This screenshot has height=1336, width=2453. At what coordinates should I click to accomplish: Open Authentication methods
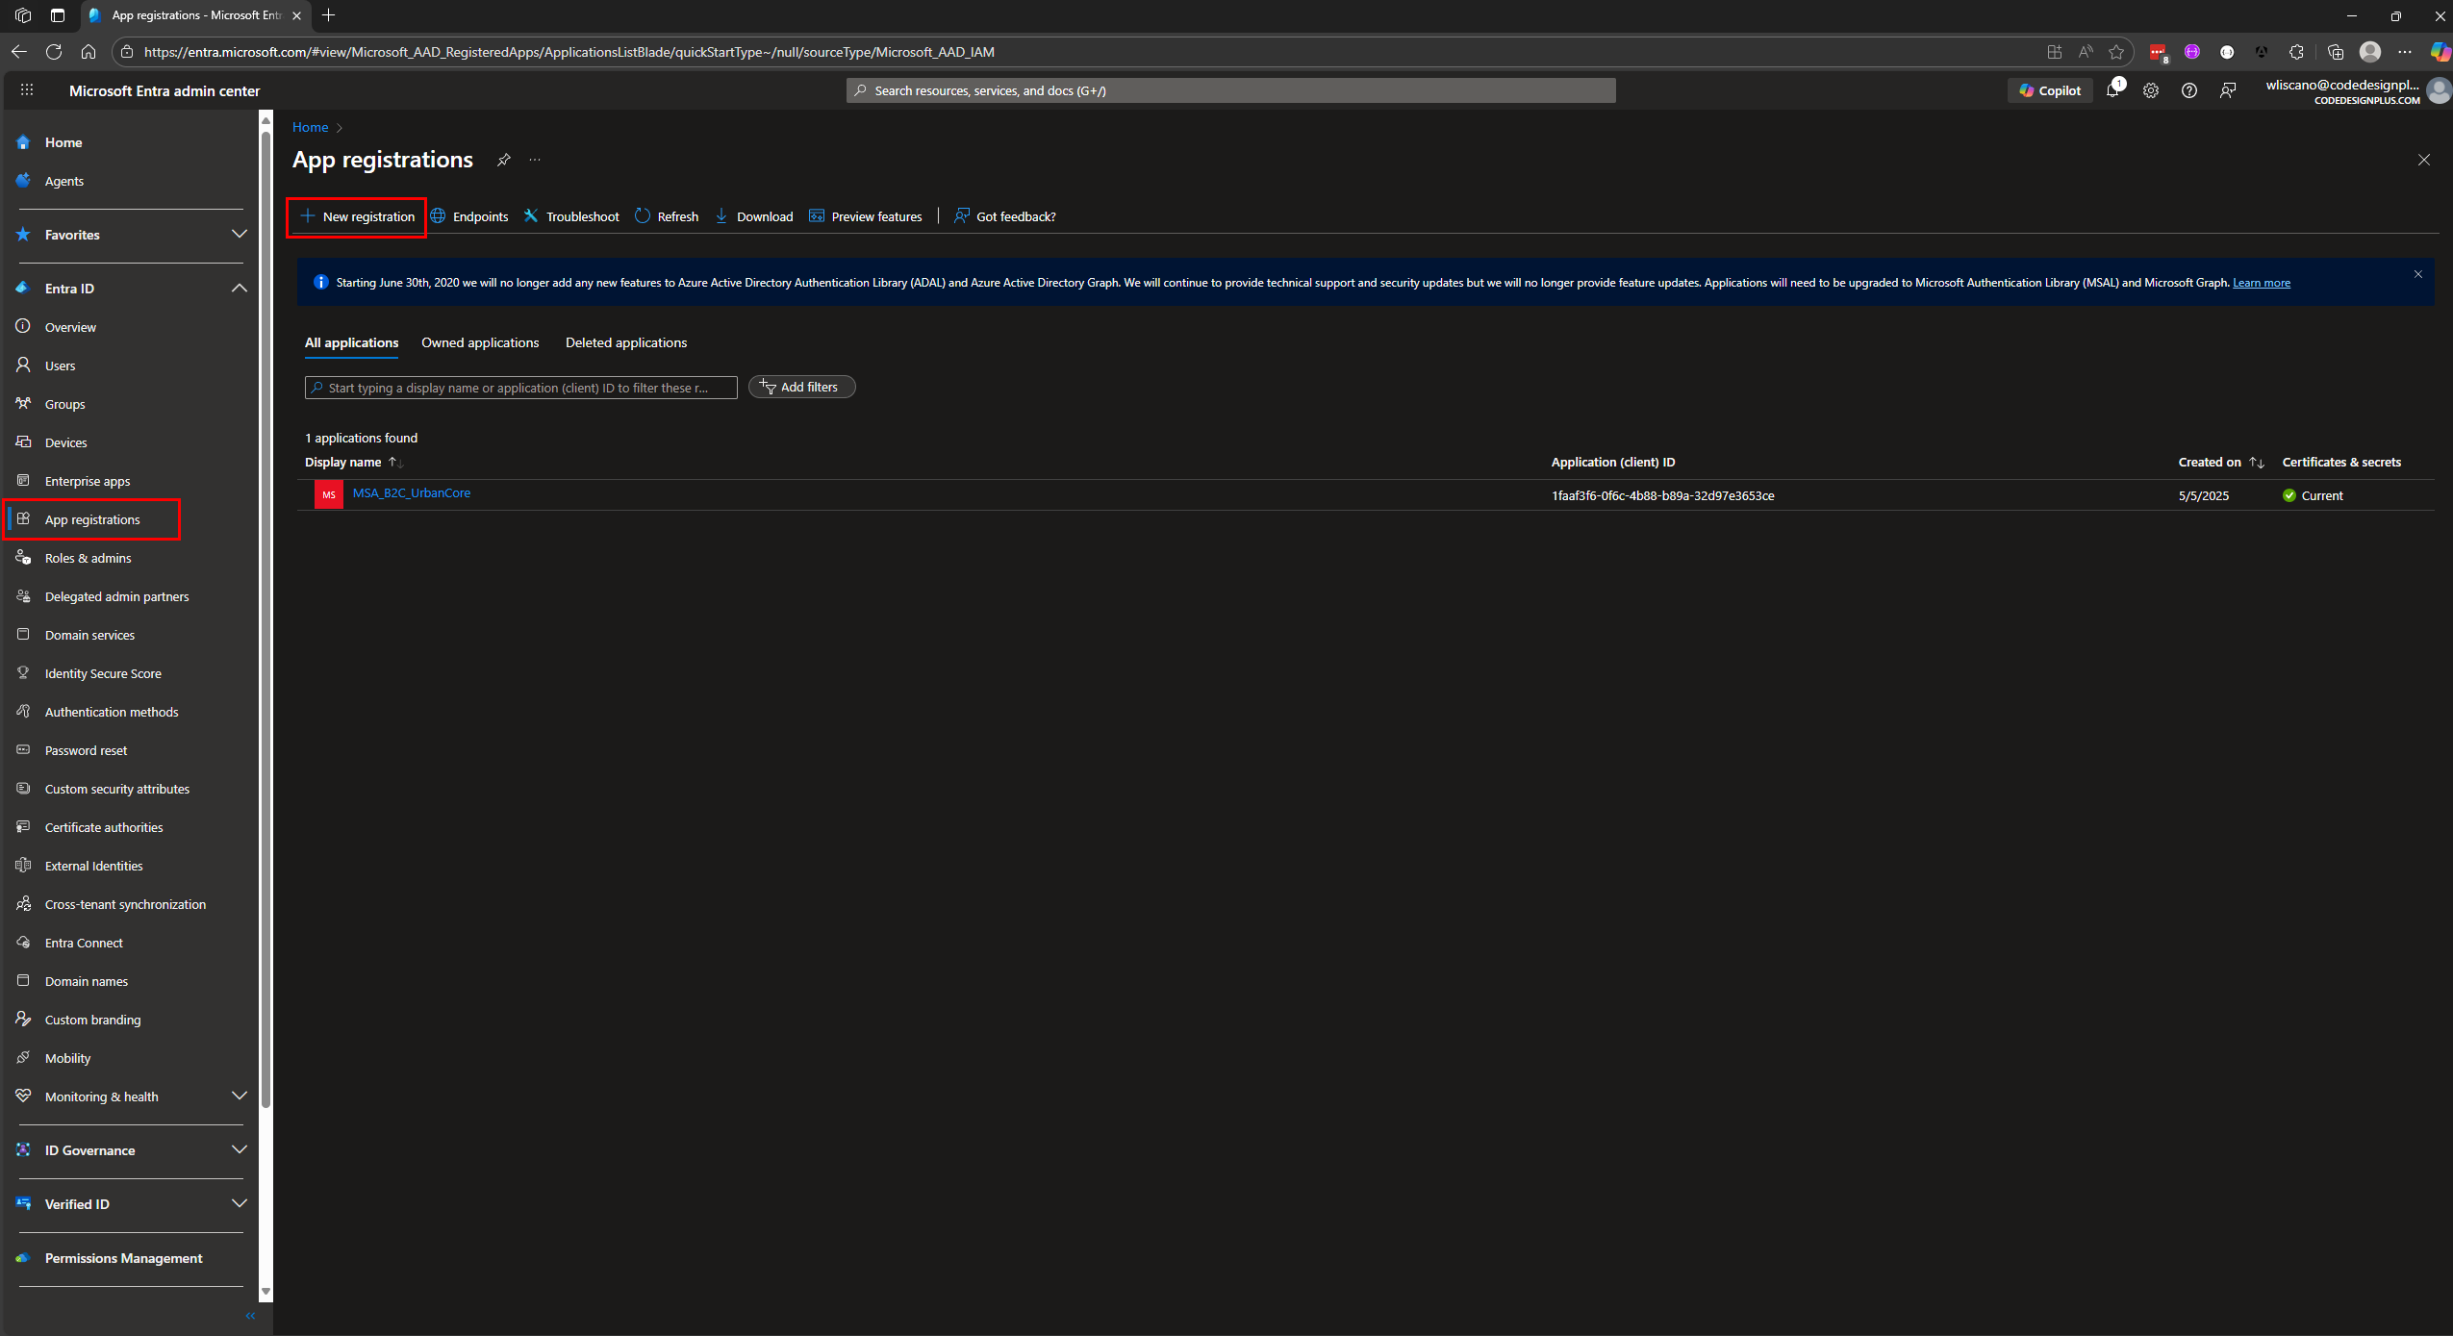112,712
